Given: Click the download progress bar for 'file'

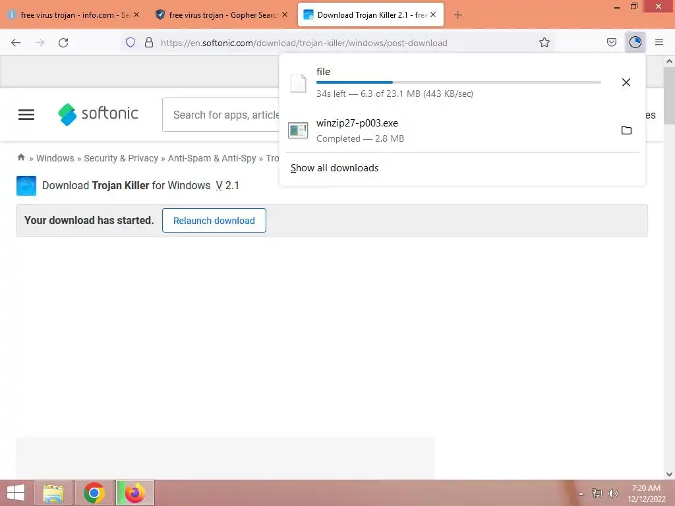Looking at the screenshot, I should tap(459, 82).
